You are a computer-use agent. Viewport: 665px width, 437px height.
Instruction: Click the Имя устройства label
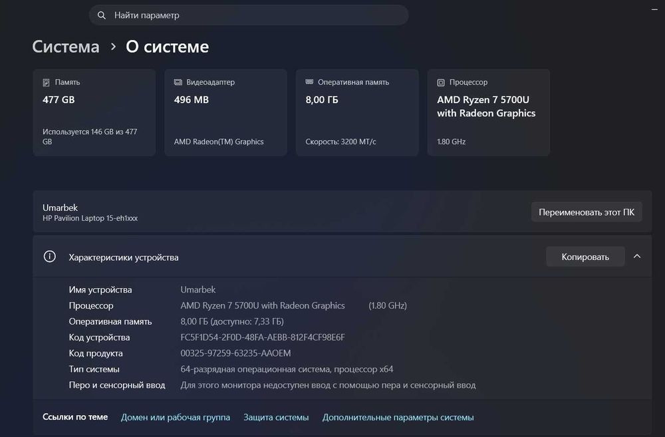coord(100,290)
